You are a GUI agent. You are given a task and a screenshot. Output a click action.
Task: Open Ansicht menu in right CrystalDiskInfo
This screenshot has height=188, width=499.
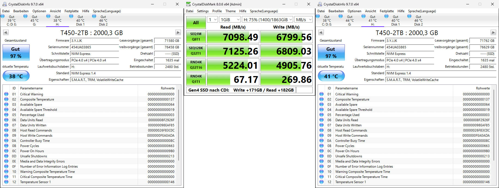(371, 11)
